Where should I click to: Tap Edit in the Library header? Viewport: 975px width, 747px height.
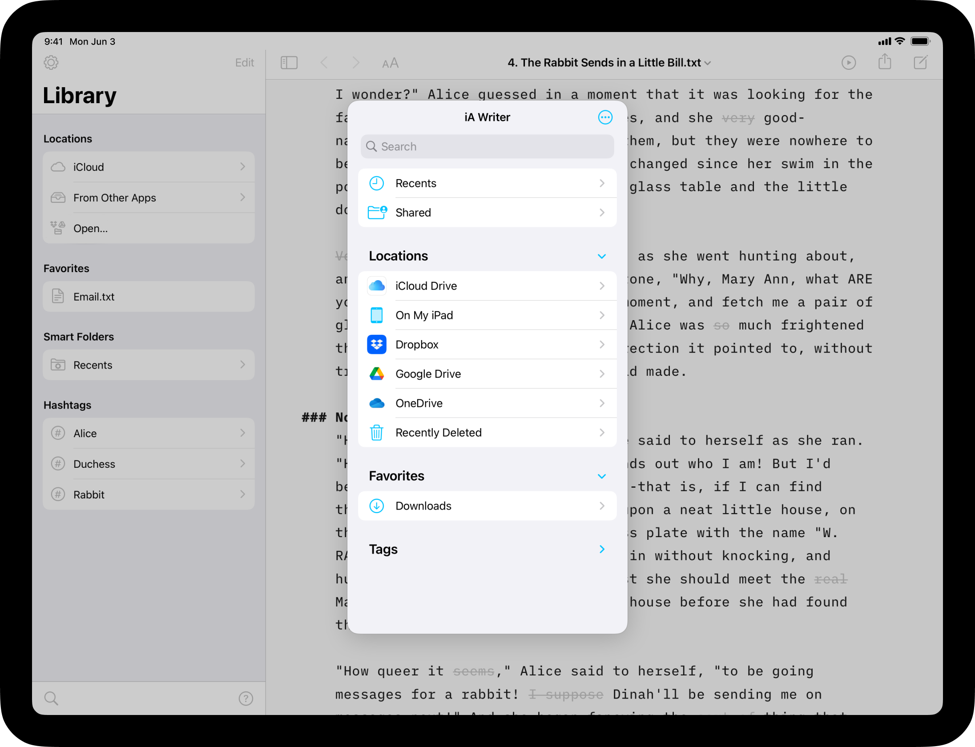click(245, 63)
